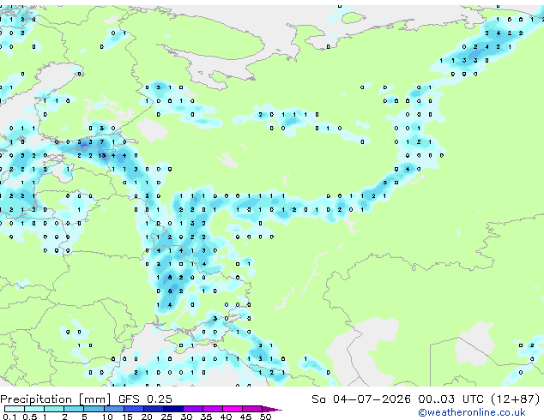Click the purple arrow at the legend's end
544x420 pixels.
272,409
